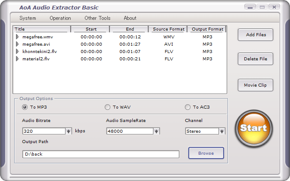Open the Channel dropdown arrow

(x=222, y=131)
